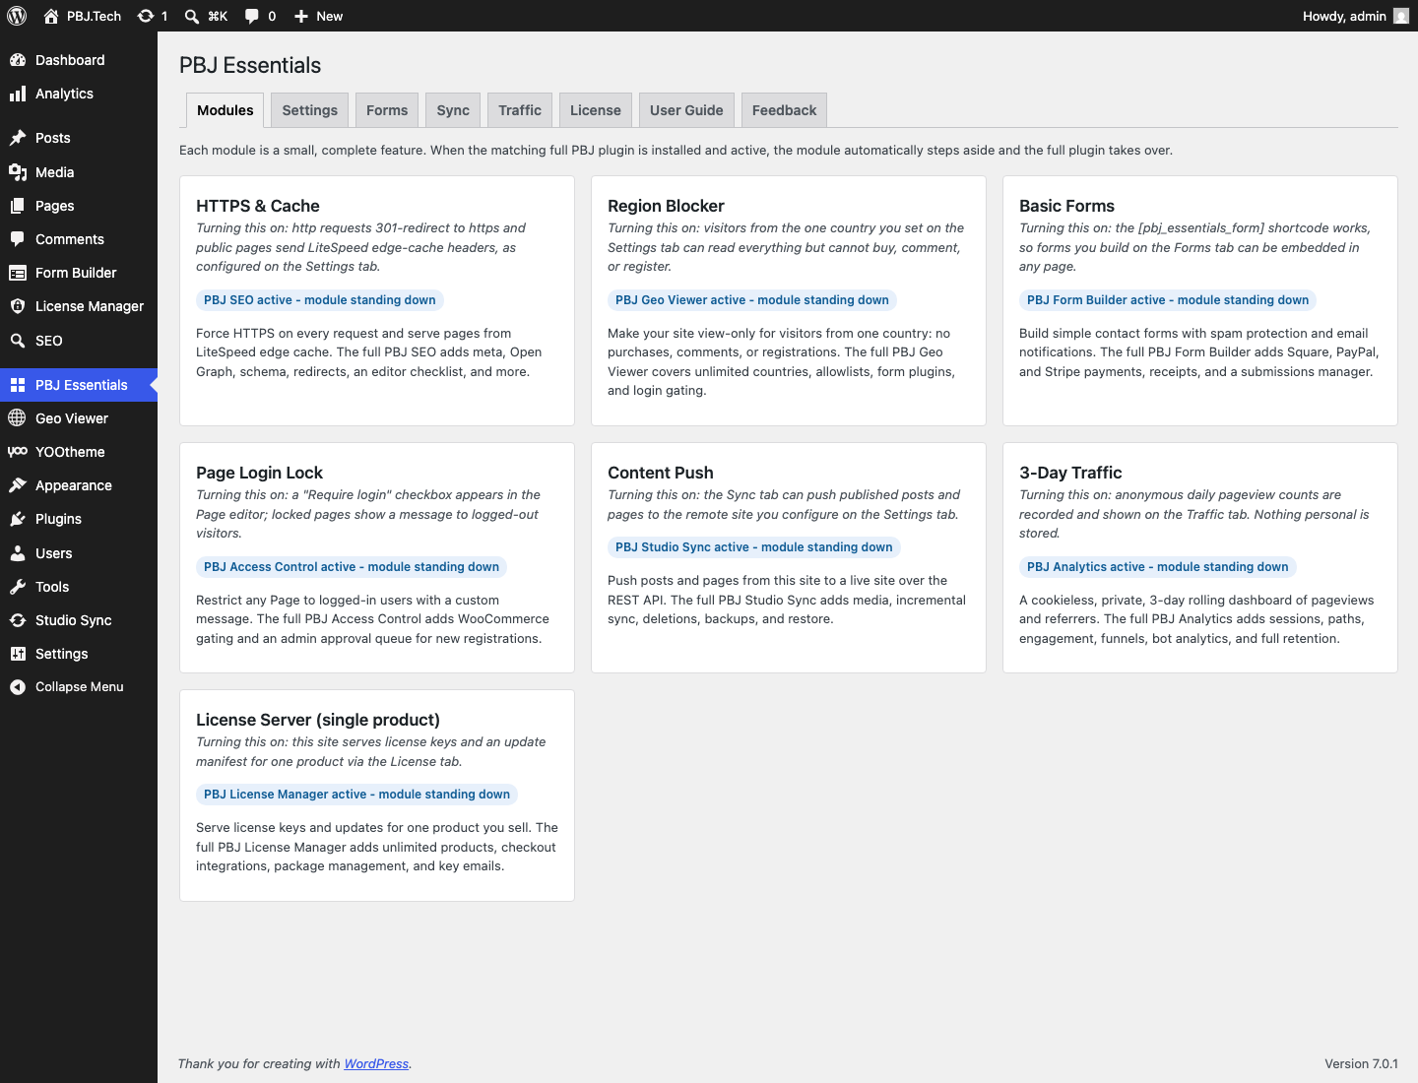The height and width of the screenshot is (1083, 1418).
Task: Open the search ⌘K magnifier icon
Action: pyautogui.click(x=192, y=16)
